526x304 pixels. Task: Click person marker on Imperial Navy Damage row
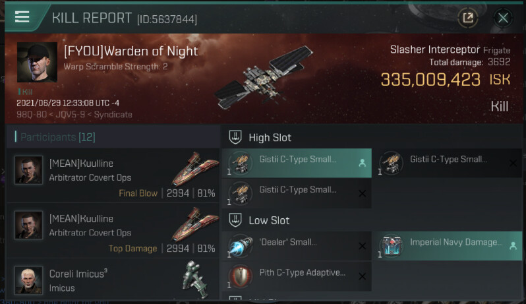(513, 246)
